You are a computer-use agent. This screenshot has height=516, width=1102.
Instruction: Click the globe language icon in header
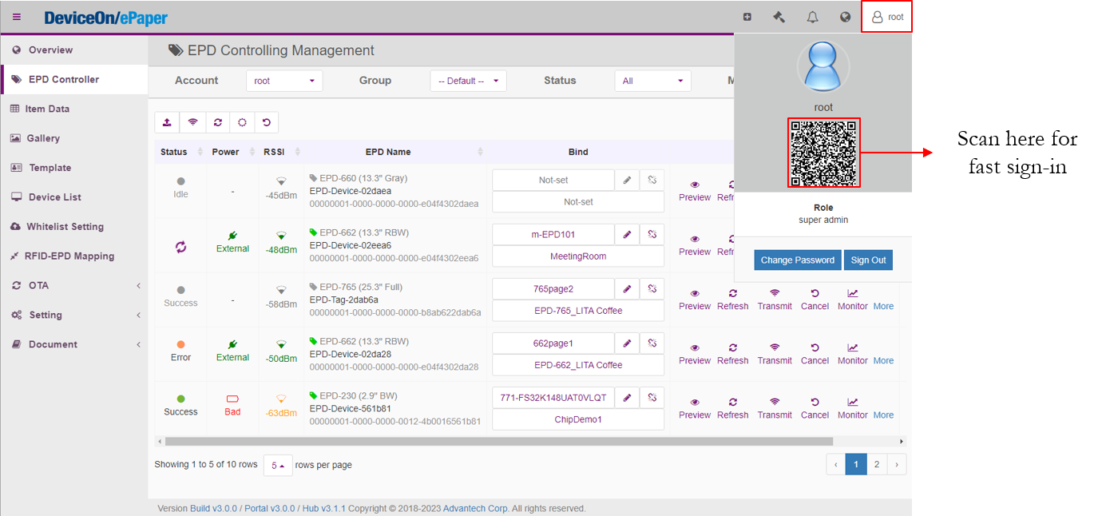point(845,17)
